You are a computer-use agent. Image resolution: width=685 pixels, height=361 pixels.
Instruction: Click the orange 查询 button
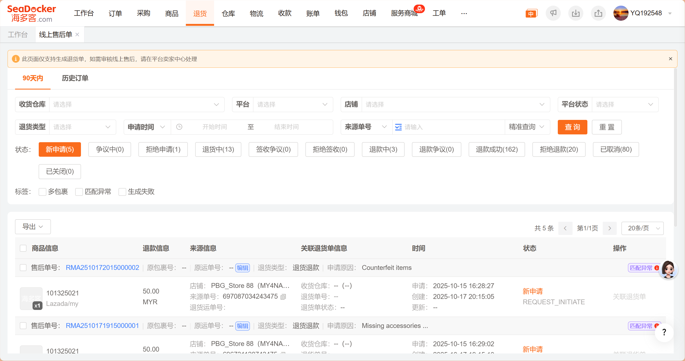click(x=572, y=127)
